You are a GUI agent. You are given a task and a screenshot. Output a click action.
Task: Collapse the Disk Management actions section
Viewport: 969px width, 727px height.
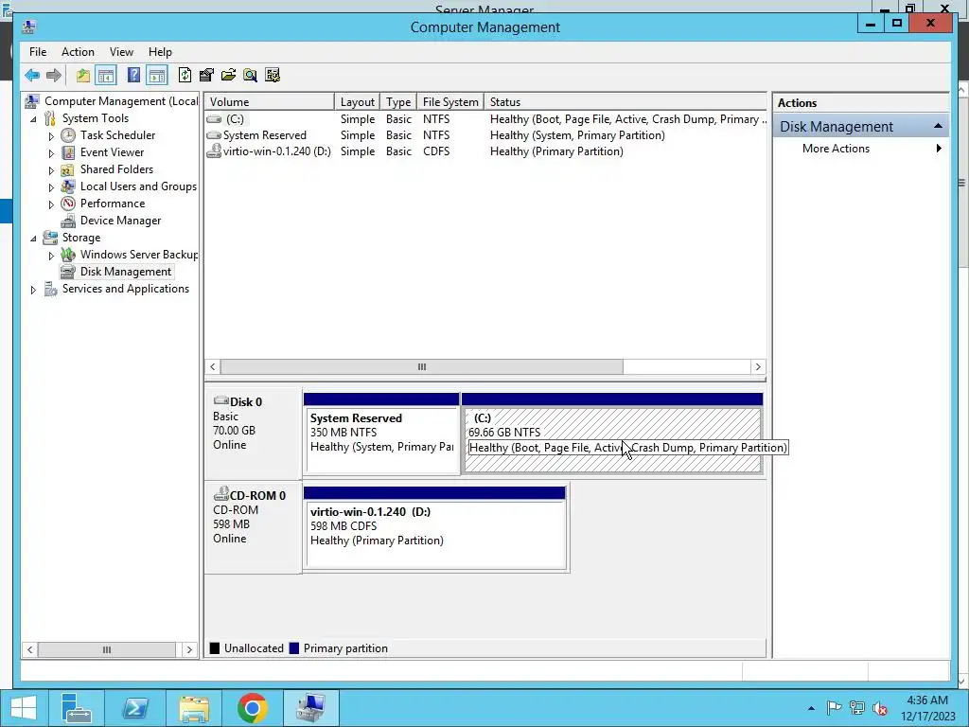pos(938,126)
